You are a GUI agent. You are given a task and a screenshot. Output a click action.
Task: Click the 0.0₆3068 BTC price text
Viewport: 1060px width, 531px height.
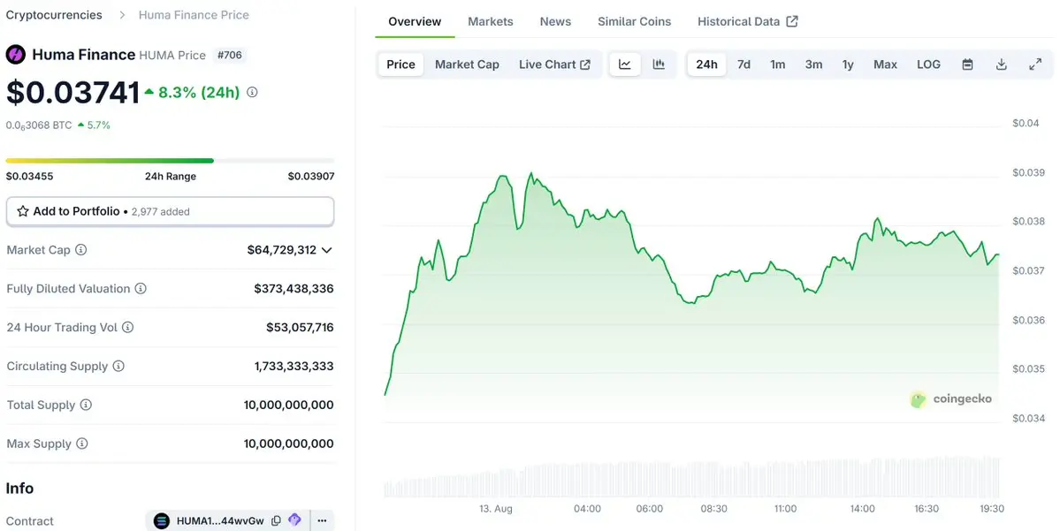[x=39, y=125]
